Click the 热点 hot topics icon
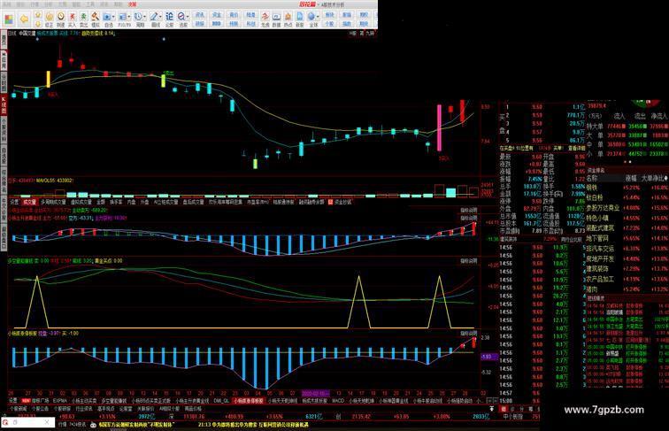669x431 pixels. click(x=288, y=19)
